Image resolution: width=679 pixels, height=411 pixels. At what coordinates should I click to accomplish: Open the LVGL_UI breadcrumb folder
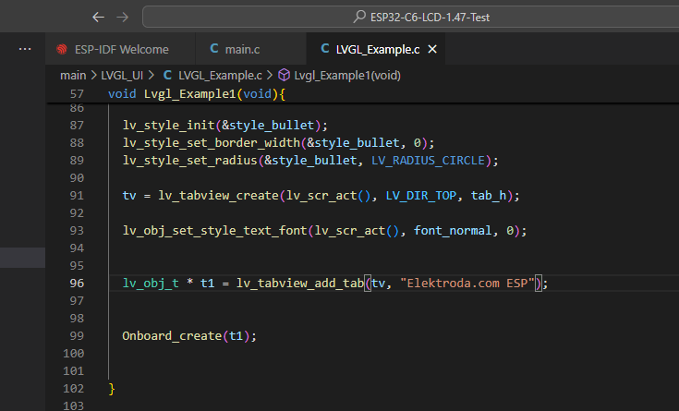point(122,76)
